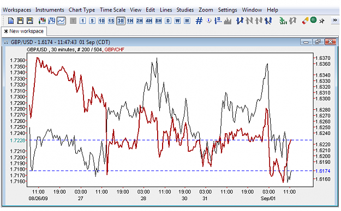Minimize the GBP/USD chart window

coord(306,42)
